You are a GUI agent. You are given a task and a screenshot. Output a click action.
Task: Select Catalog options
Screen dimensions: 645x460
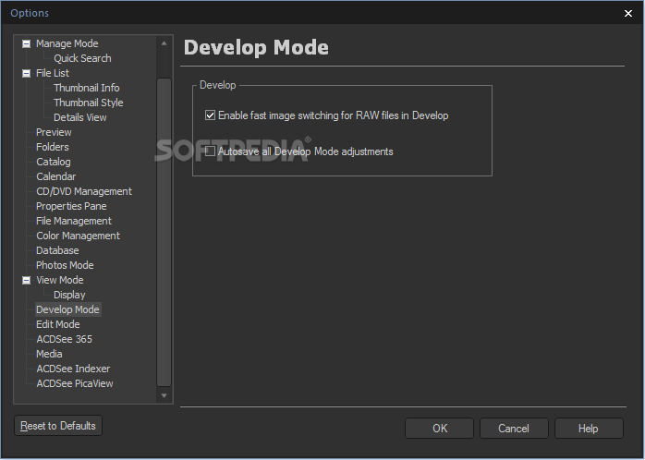tap(54, 162)
